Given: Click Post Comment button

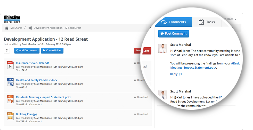Looking at the screenshot, I should [x=174, y=34].
